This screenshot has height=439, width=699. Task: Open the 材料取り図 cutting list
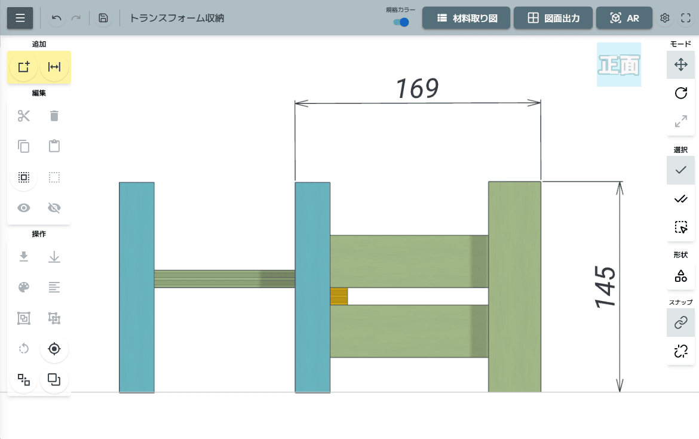click(466, 18)
